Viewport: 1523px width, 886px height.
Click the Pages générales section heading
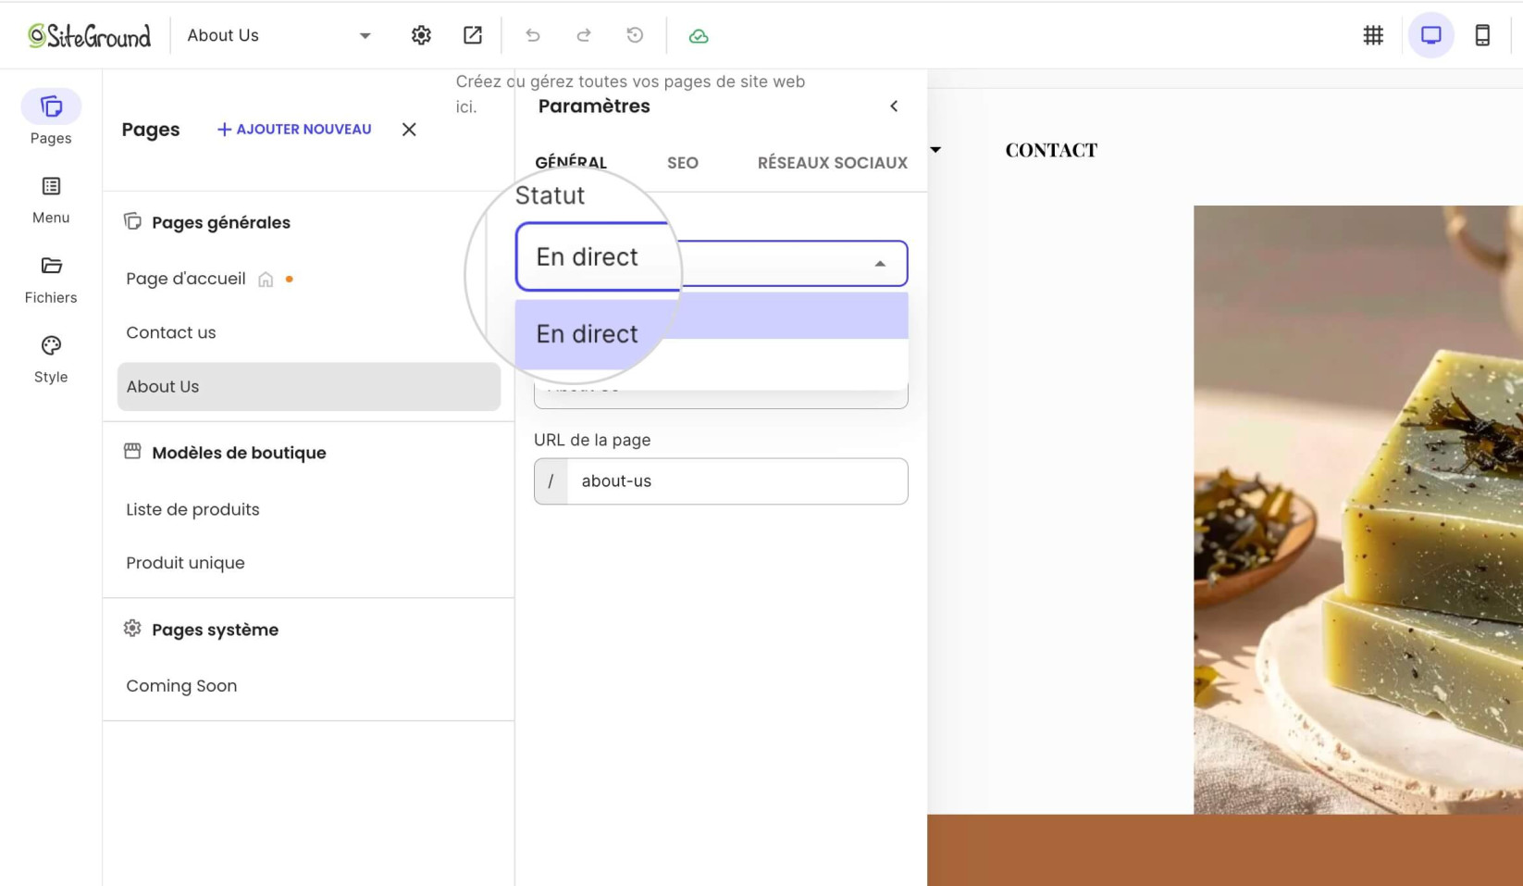tap(220, 222)
